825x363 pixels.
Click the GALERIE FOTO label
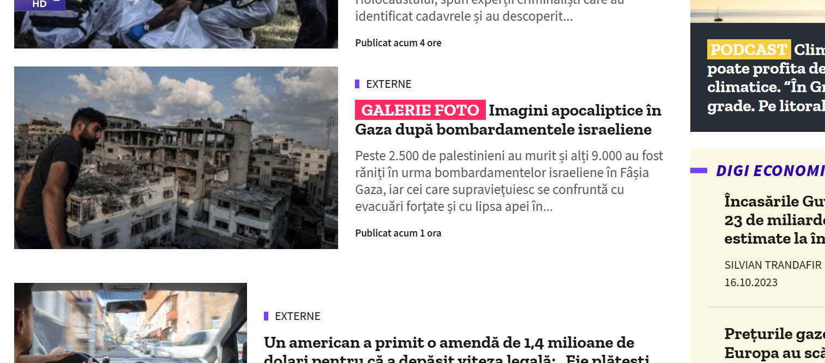[x=420, y=110]
